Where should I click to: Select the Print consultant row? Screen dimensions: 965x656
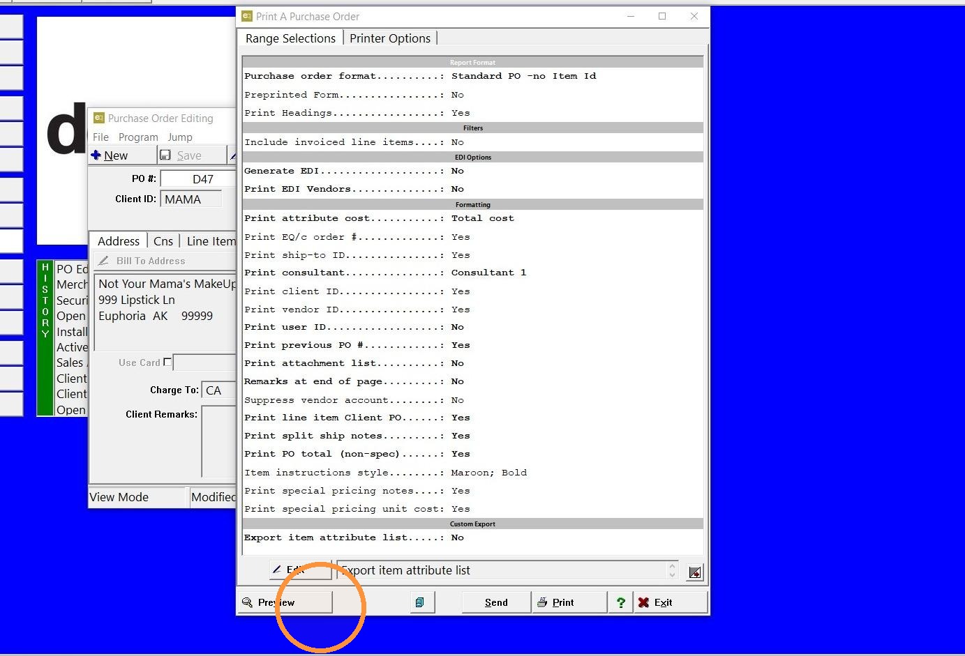point(472,273)
